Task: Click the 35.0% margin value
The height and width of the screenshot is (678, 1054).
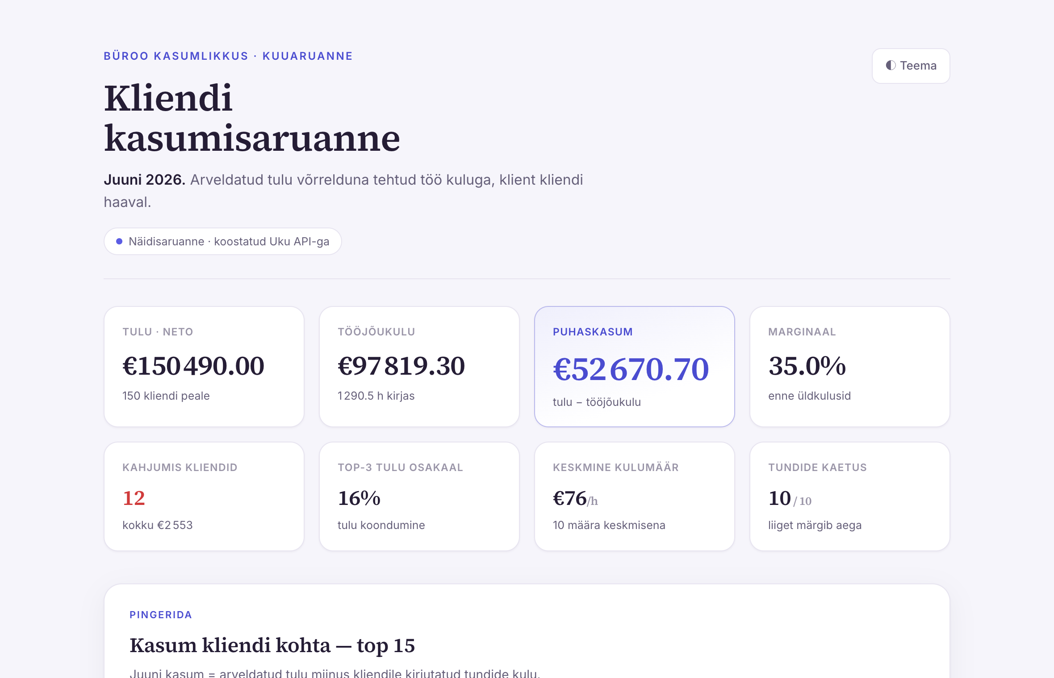Action: [807, 366]
